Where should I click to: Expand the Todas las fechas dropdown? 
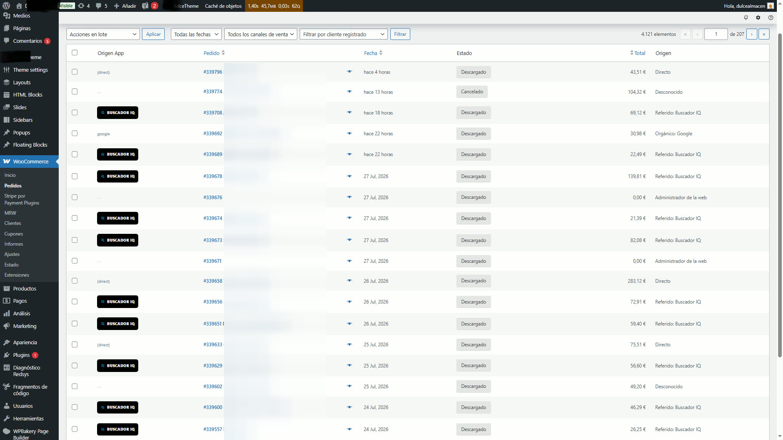[196, 34]
